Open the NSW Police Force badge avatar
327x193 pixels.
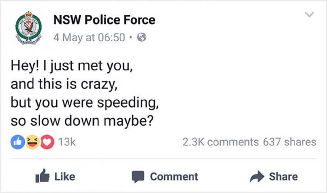click(28, 28)
